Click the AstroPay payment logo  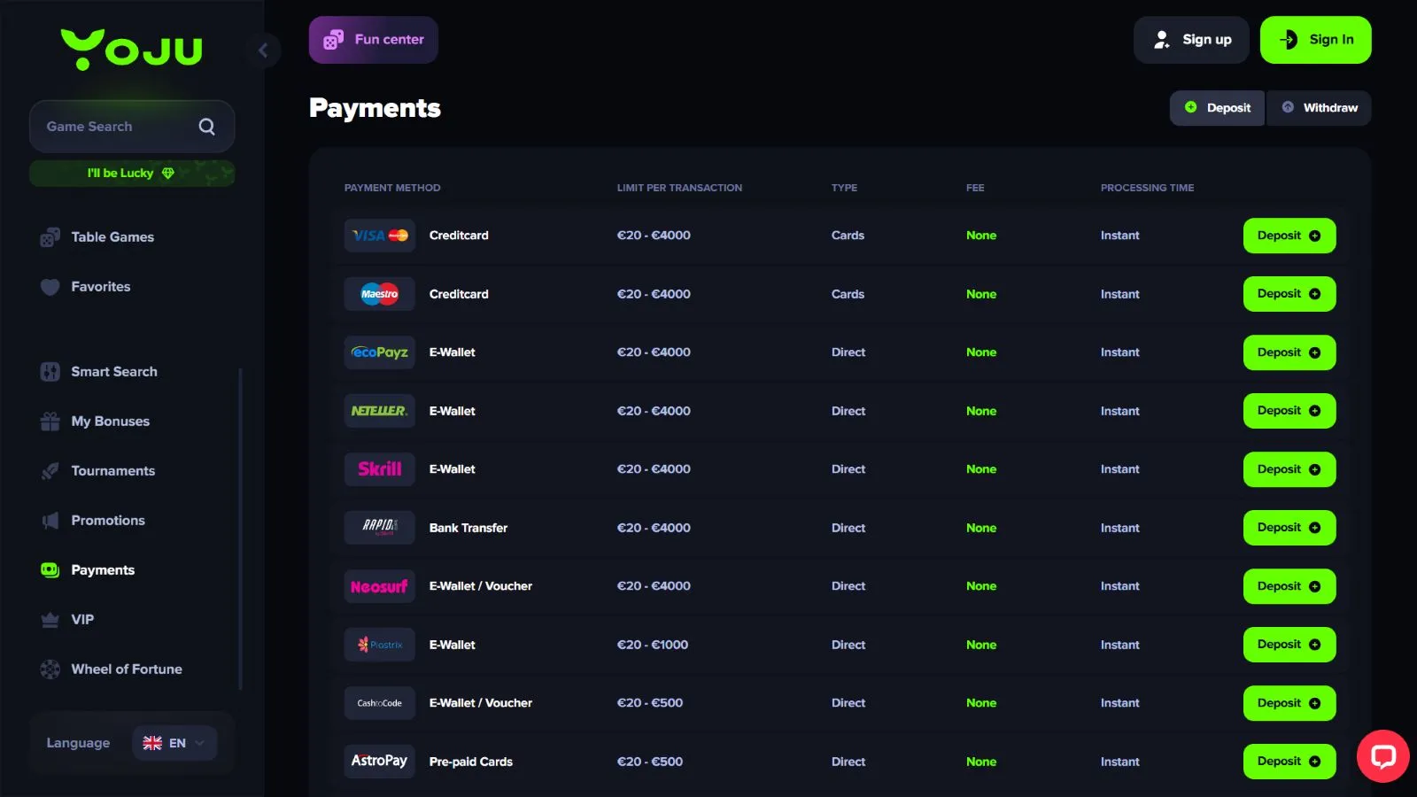pyautogui.click(x=379, y=762)
